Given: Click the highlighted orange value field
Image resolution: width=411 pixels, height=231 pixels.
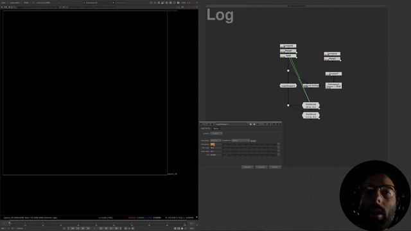Looking at the screenshot, I should [216, 144].
